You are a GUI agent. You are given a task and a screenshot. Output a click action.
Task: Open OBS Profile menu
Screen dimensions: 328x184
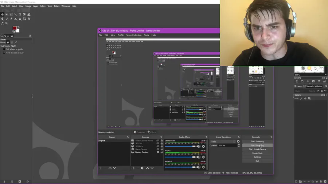(x=121, y=35)
